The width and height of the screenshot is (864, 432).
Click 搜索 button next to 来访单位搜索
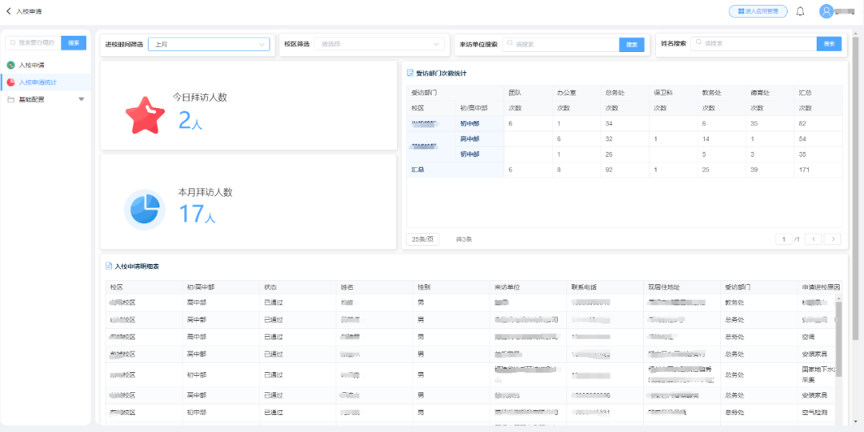click(631, 45)
